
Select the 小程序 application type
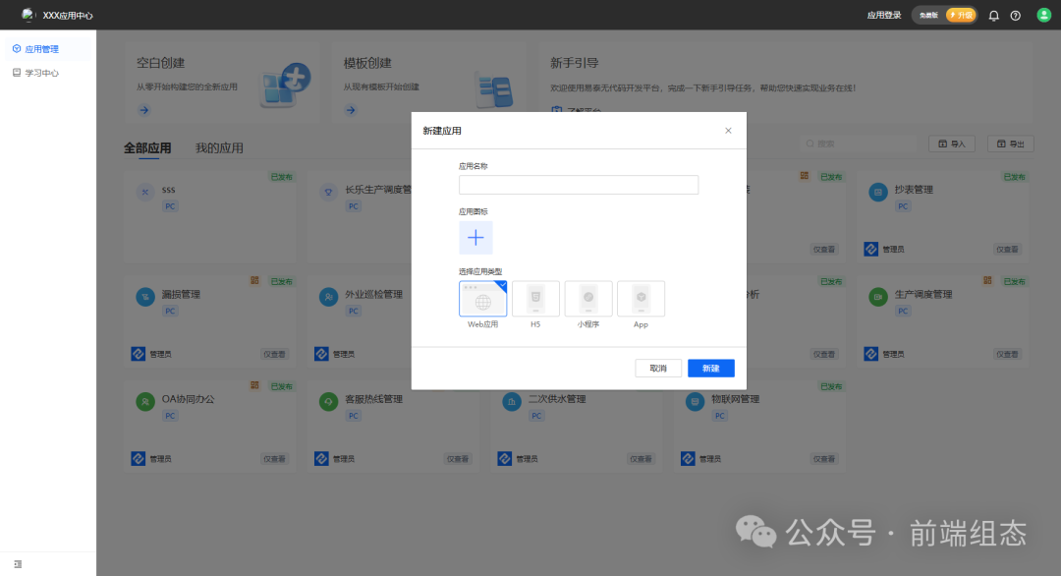point(588,299)
